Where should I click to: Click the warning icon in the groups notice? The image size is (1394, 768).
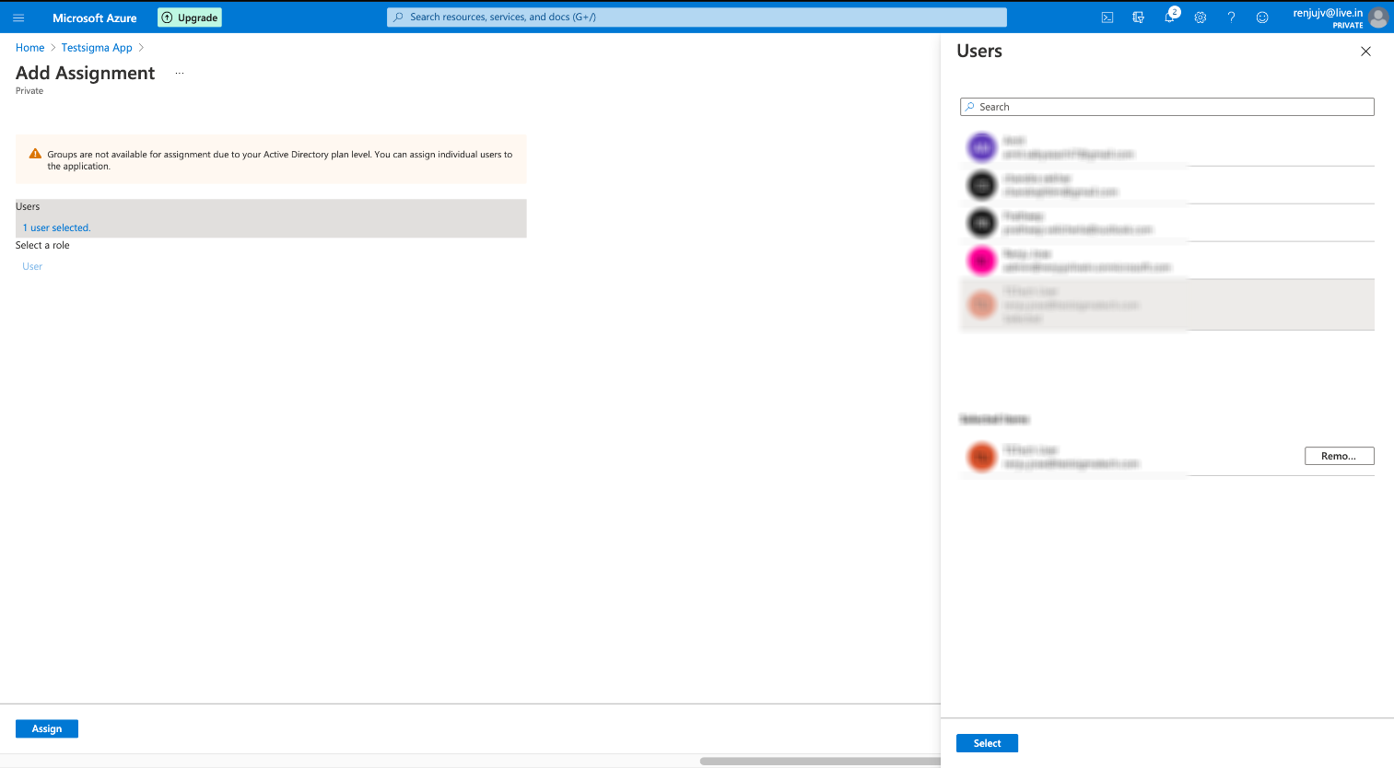coord(35,155)
